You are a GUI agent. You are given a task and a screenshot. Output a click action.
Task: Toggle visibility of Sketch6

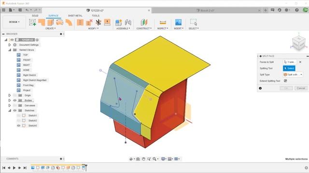click(x=18, y=125)
